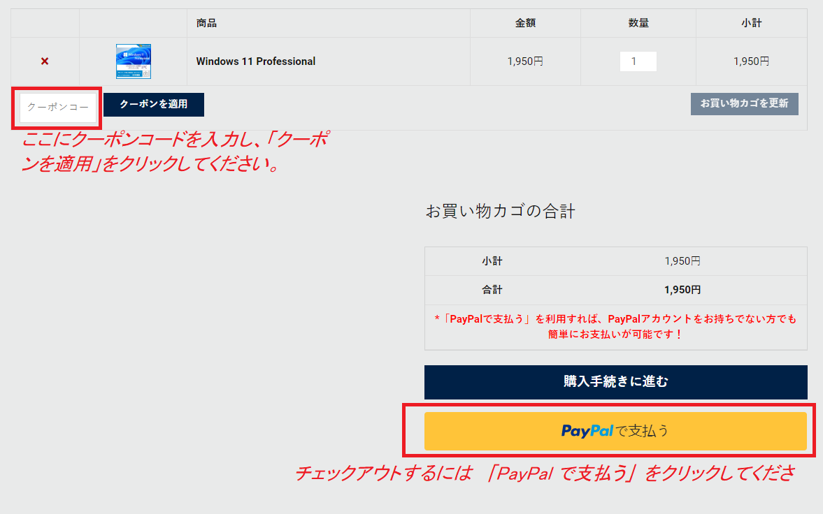Remove Windows 11 Professional from cart
Screen dimensions: 823x514
tap(44, 61)
